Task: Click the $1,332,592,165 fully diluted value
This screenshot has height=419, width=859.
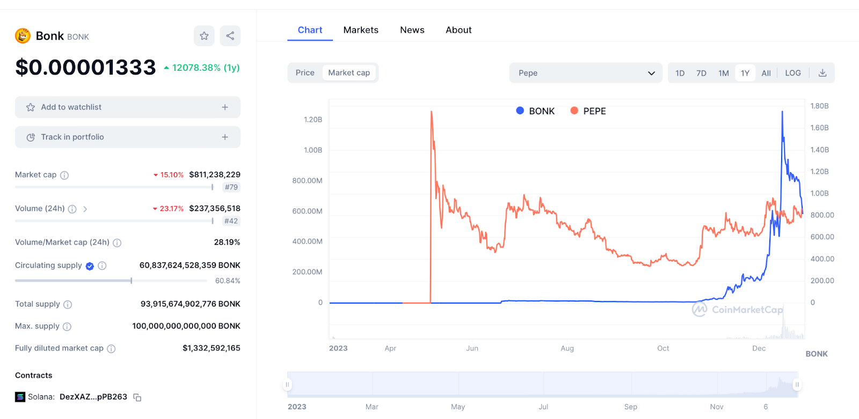Action: pyautogui.click(x=212, y=348)
